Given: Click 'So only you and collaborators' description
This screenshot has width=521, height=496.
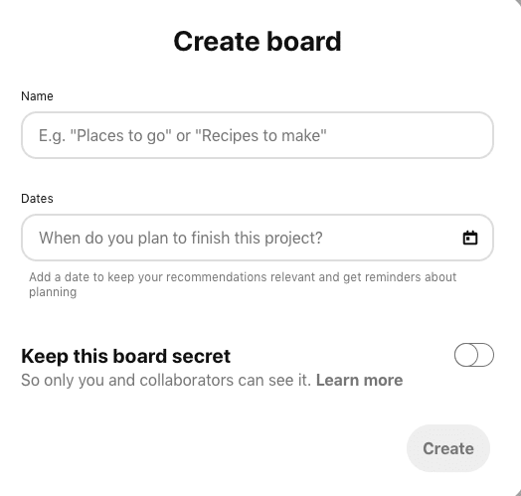Looking at the screenshot, I should tap(166, 380).
